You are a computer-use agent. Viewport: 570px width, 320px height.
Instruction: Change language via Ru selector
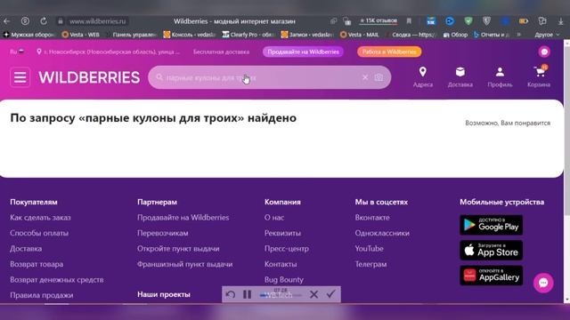tap(17, 52)
